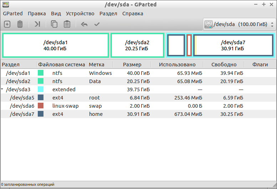
Task: Collapse the /dev/sda3 extended partition tree
Action: (2, 89)
